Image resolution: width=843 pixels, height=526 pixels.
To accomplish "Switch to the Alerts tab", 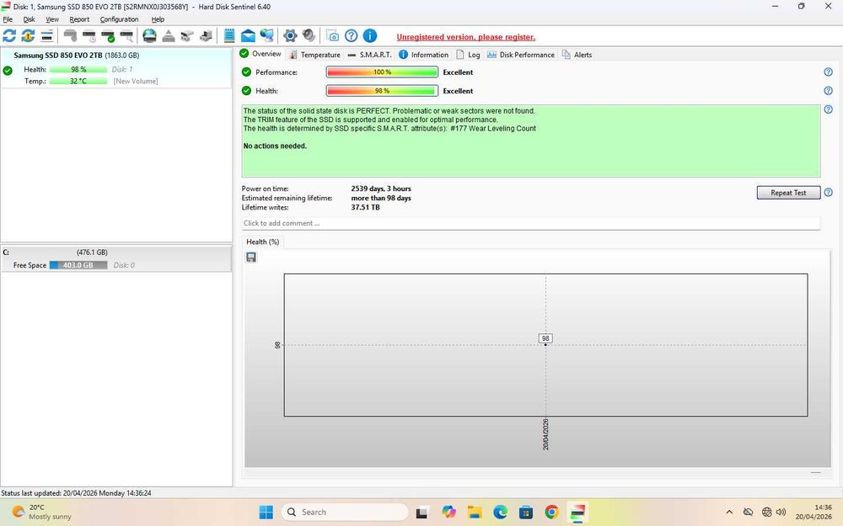I will coord(577,55).
